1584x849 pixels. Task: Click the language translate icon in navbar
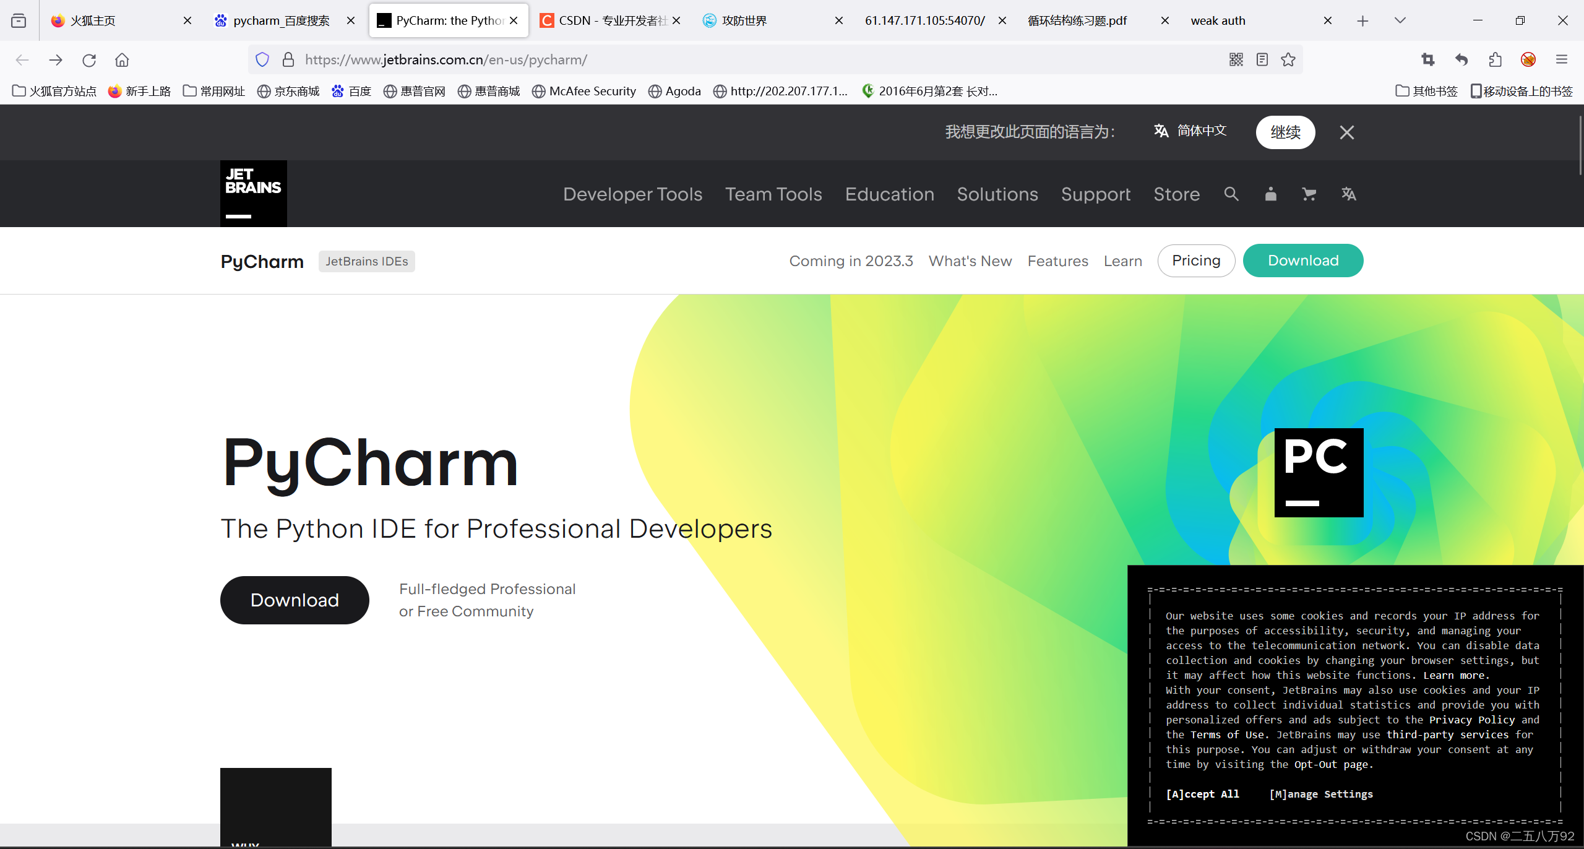(1349, 194)
